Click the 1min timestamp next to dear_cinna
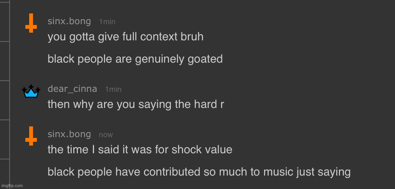395x189 pixels. tap(113, 90)
